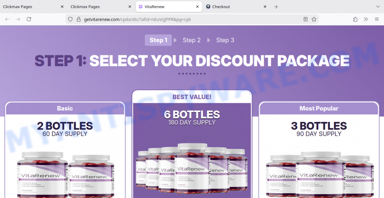This screenshot has width=384, height=198.
Task: Choose the 6 Bottles Best Value package
Action: tap(192, 144)
